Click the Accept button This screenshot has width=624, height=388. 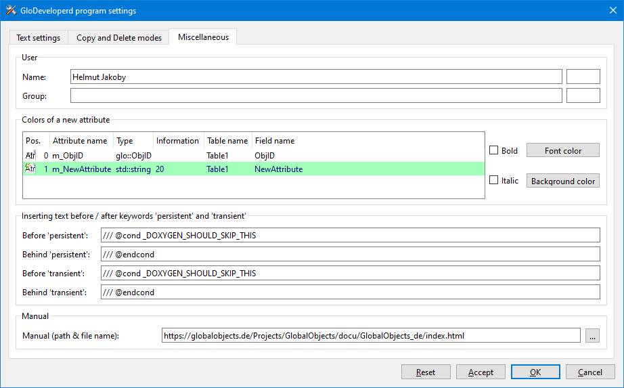481,372
